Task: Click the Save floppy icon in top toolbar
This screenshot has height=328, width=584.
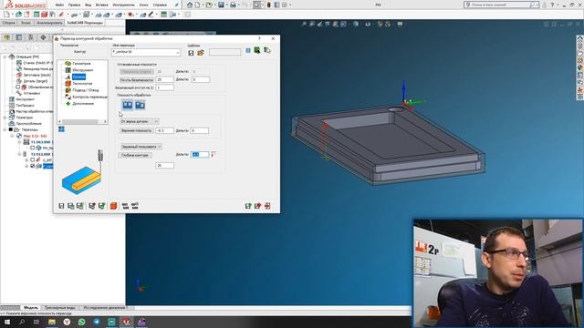Action: (x=221, y=5)
